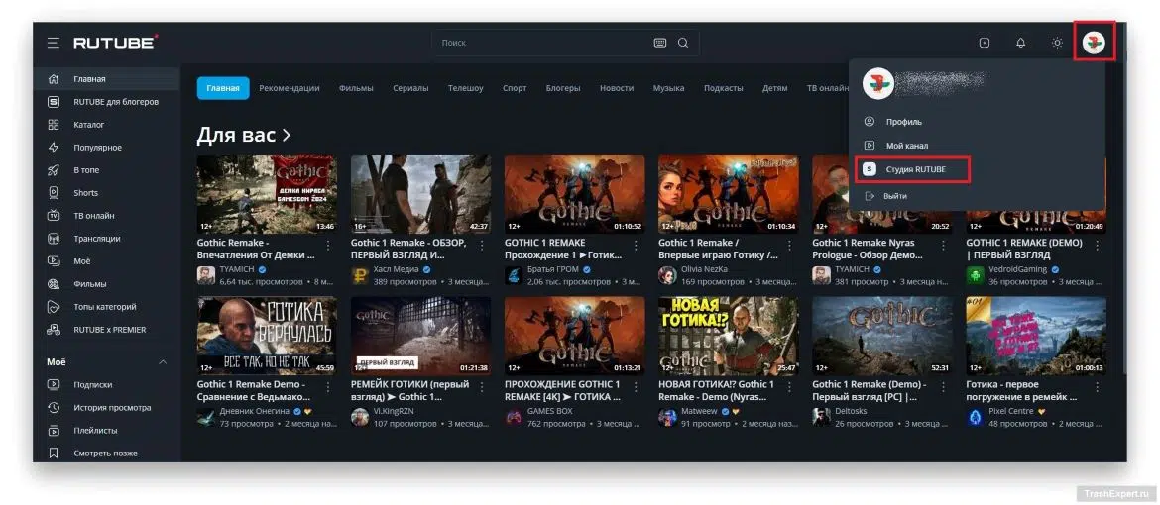Click the Главная category button
The width and height of the screenshot is (1160, 505).
tap(223, 88)
